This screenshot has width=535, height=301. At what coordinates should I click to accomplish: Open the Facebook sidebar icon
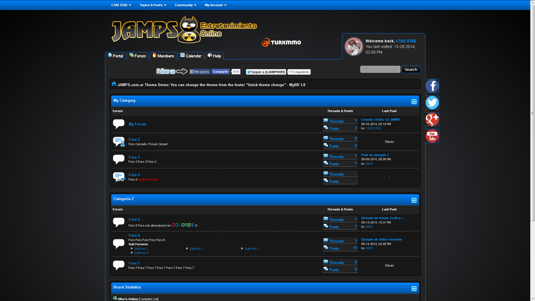[x=432, y=86]
